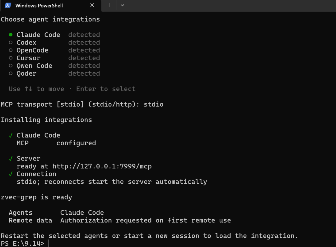Click 'MCP configured' status line

pyautogui.click(x=56, y=143)
